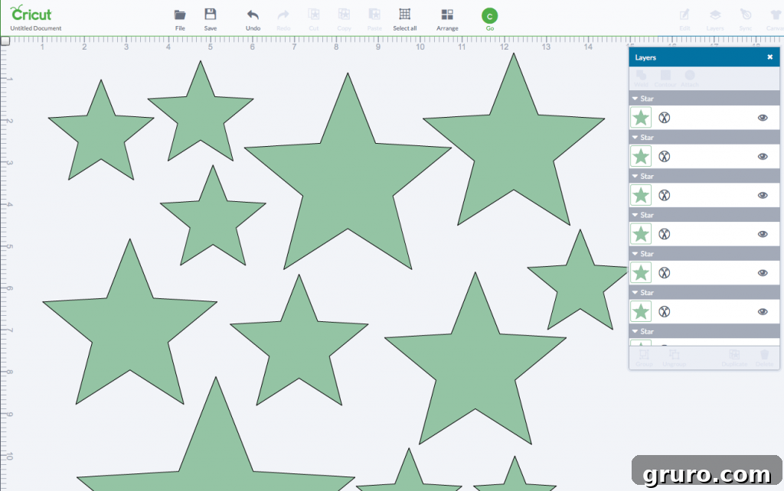
Task: Toggle visibility of the fourth Star layer
Action: click(763, 234)
